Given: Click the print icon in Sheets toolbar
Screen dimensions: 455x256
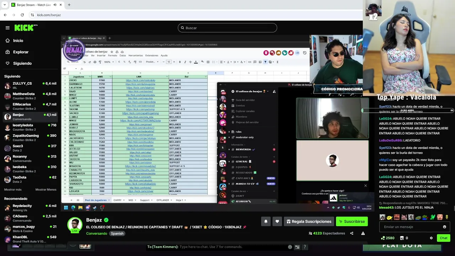Looking at the screenshot, I should tap(95, 62).
